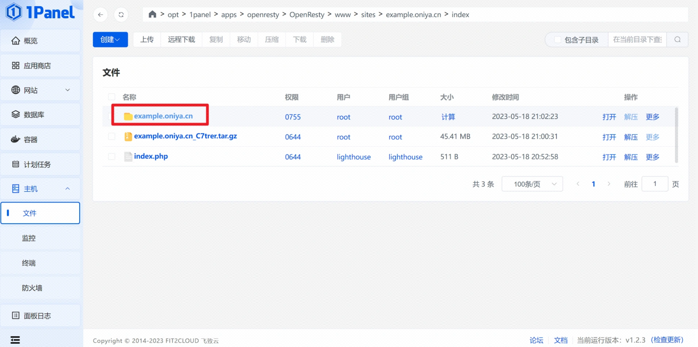Select 终端 in the sidebar
Image resolution: width=698 pixels, height=347 pixels.
click(x=29, y=263)
